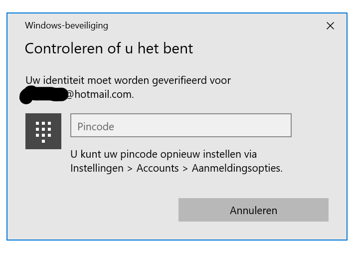
Task: Click the Windows-beveiliging title text
Action: (x=67, y=25)
